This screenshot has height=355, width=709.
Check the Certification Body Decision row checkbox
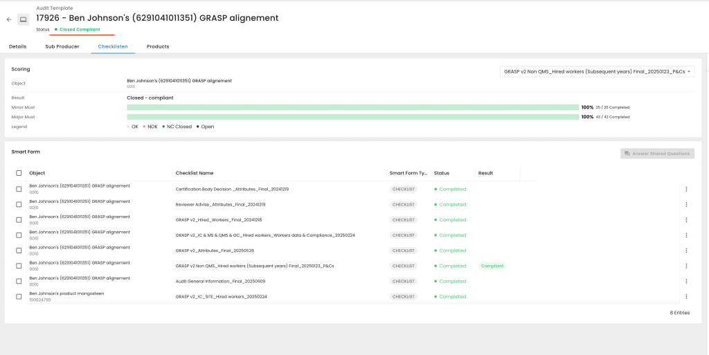pyautogui.click(x=19, y=189)
